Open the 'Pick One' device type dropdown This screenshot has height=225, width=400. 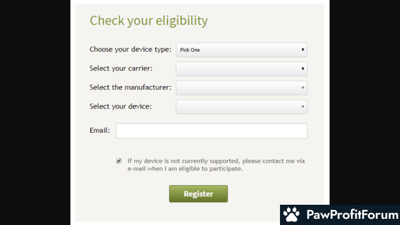click(x=242, y=49)
